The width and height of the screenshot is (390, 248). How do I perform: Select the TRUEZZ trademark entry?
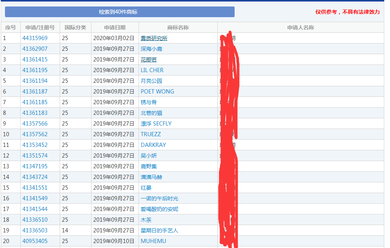click(151, 134)
